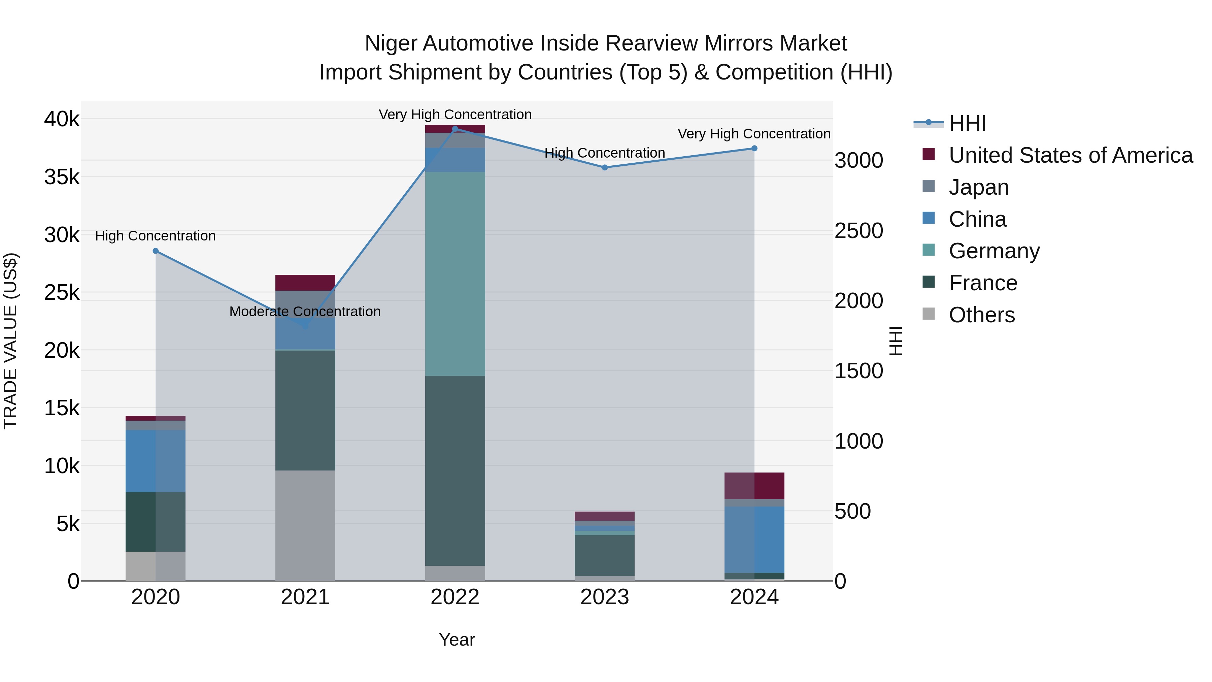This screenshot has width=1212, height=682.
Task: Select the 2024 HHI data point
Action: pyautogui.click(x=754, y=148)
